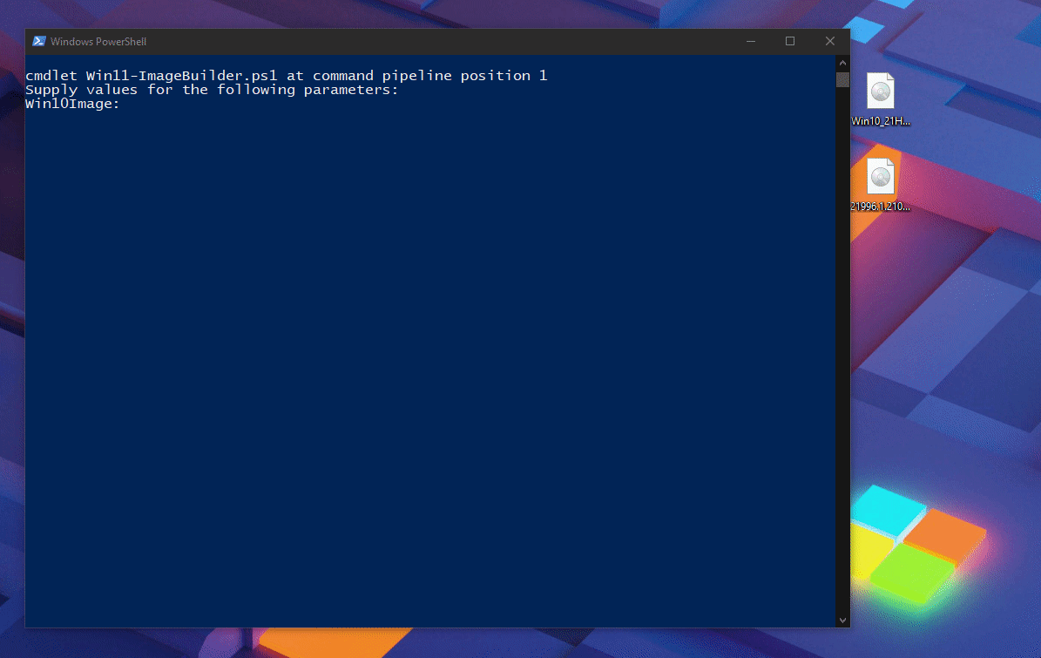The width and height of the screenshot is (1041, 658).
Task: Click the scrollbar thumb in the console
Action: [x=842, y=79]
